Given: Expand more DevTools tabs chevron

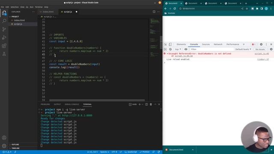Looking at the screenshot, I should [x=244, y=44].
